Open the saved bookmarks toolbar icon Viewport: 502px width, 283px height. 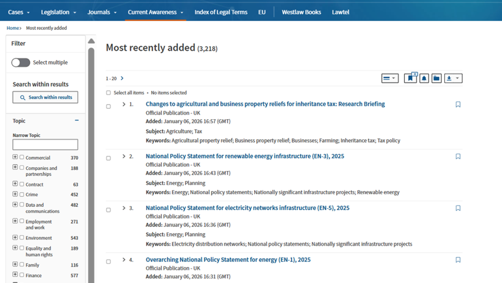[410, 78]
